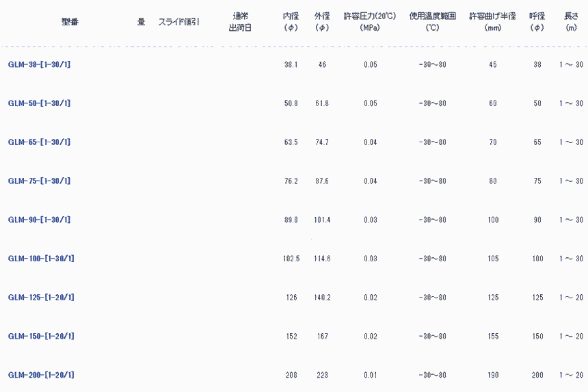Select the スライド値引 column header
The image size is (588, 392).
tap(178, 22)
